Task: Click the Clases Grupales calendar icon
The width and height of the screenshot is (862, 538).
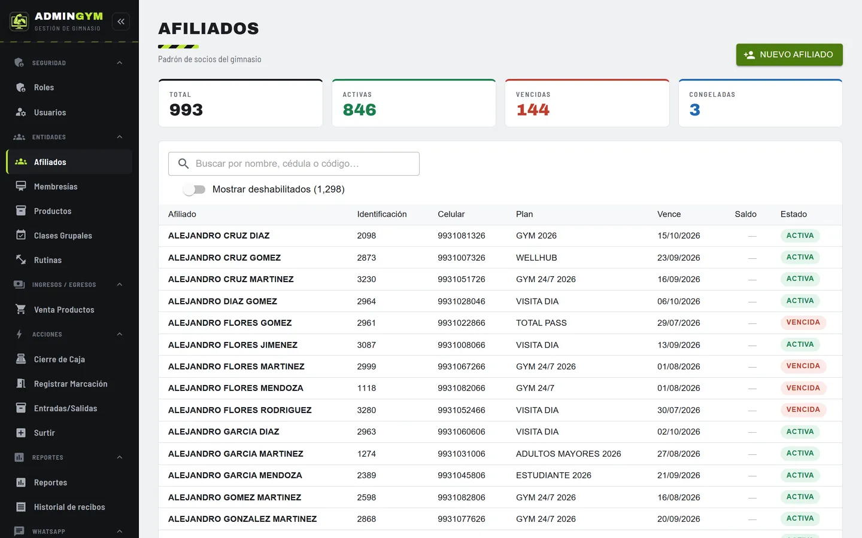Action: tap(21, 236)
